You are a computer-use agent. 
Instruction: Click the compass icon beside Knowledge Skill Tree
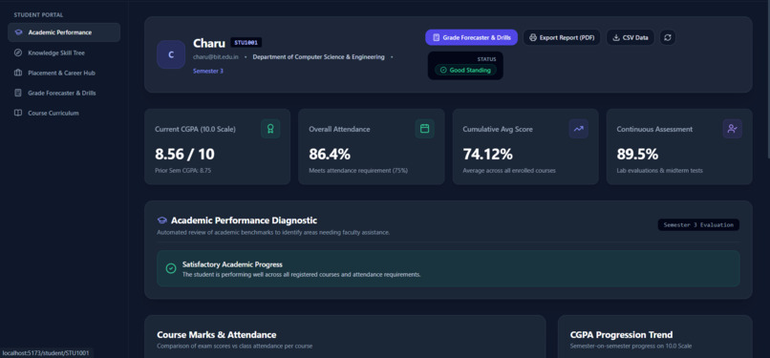(x=18, y=53)
